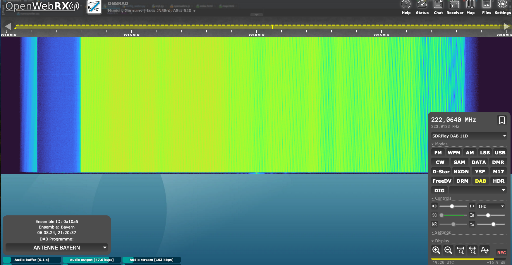Click the Audio buffer status bar

click(x=32, y=260)
